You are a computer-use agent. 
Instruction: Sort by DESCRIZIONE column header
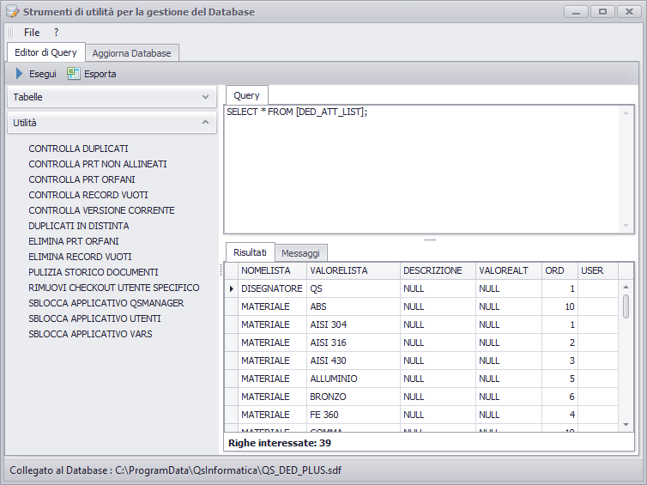click(438, 270)
